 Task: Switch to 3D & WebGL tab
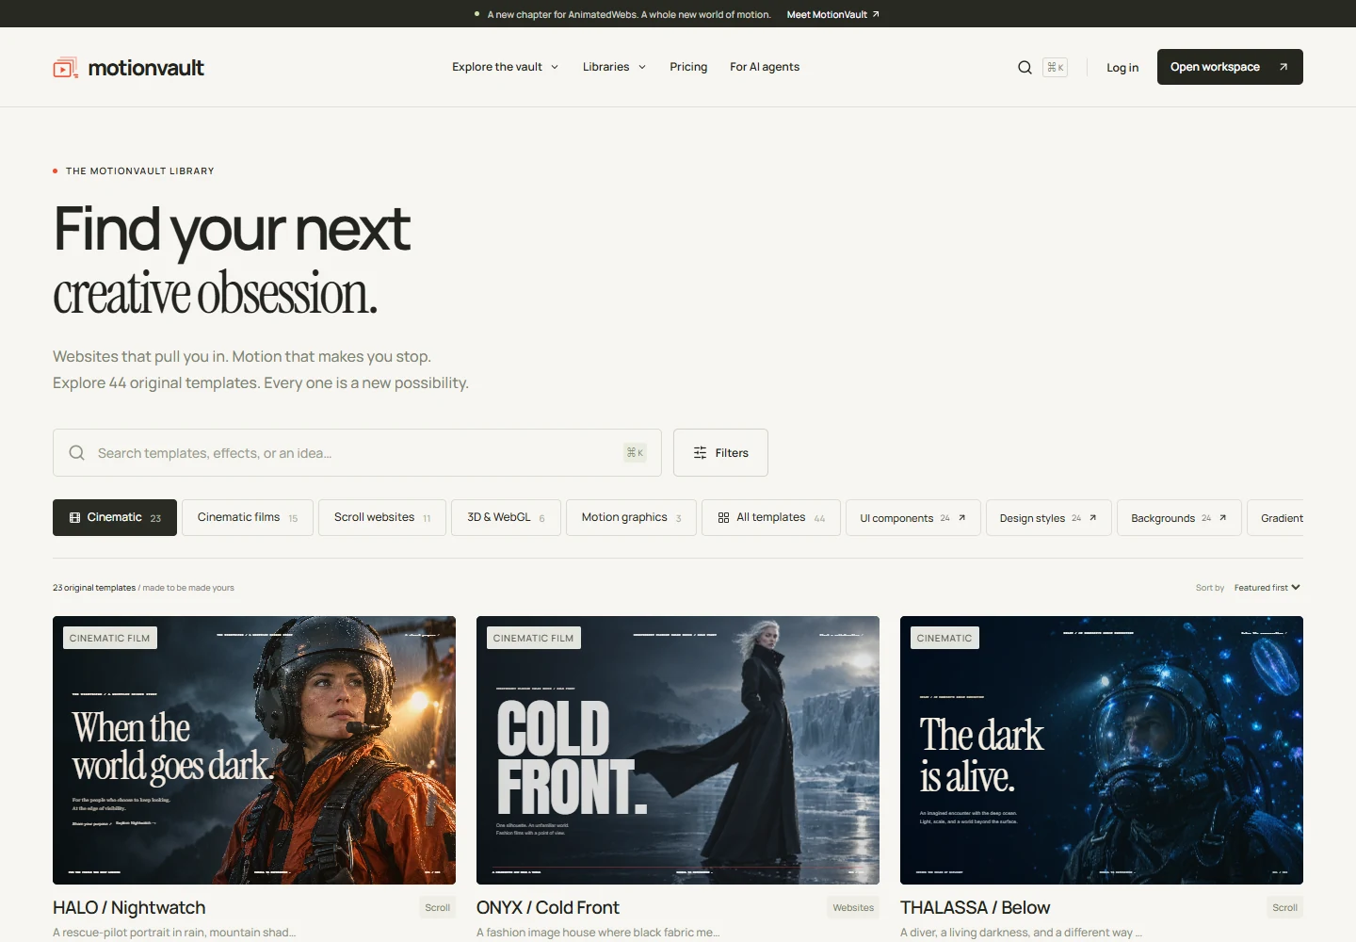tap(506, 517)
